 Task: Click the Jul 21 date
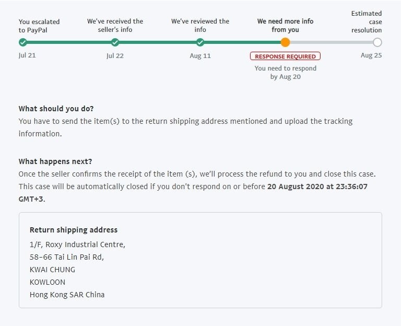pos(27,56)
